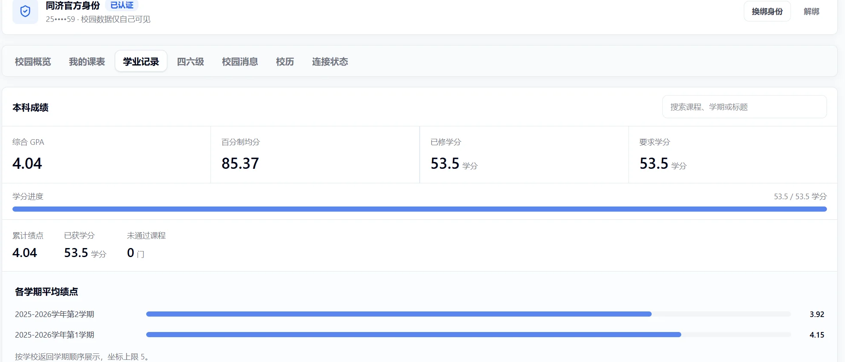Screen dimensions: 845x362
Task: Switch to 我的课表 tab
Action: point(87,62)
